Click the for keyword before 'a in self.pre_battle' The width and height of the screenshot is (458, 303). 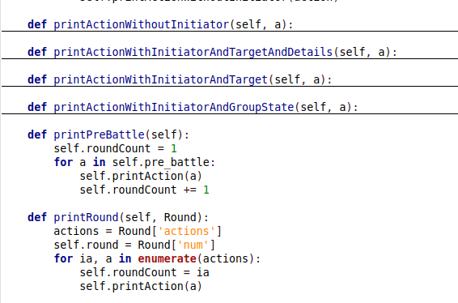[x=63, y=162]
